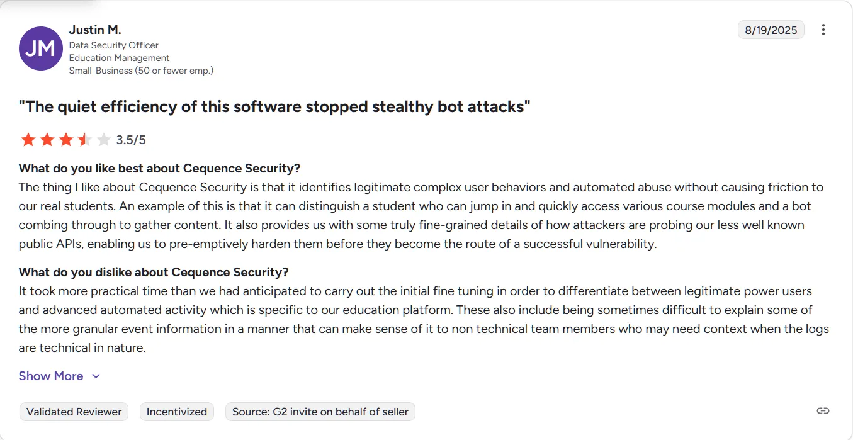This screenshot has width=853, height=440.
Task: Click the reviewer name Justin M.
Action: point(95,30)
